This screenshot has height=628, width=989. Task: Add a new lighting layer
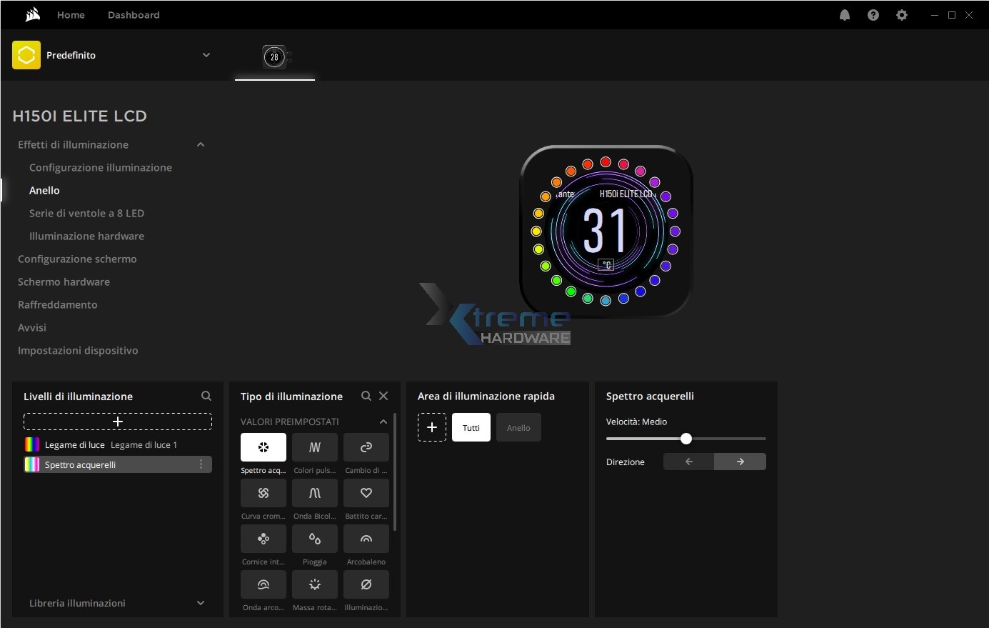click(118, 422)
